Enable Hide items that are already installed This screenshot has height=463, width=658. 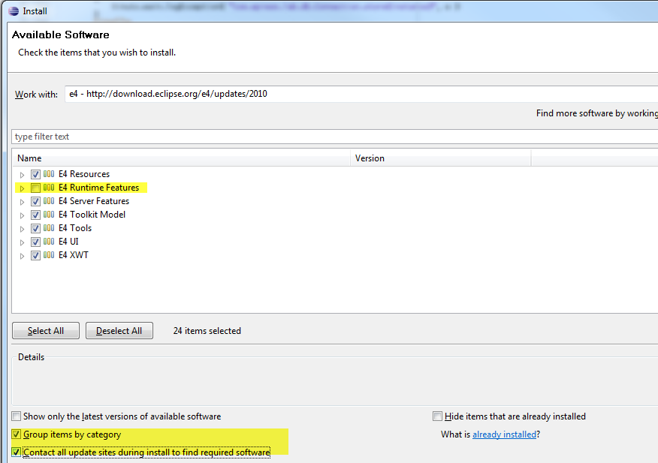point(437,416)
